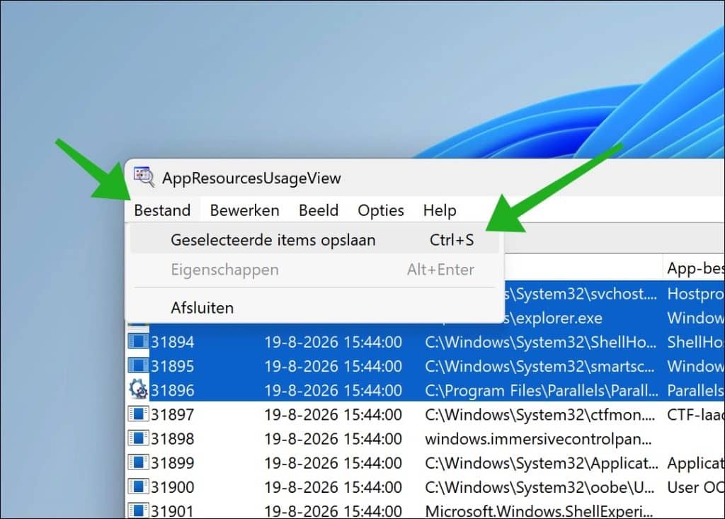
Task: Select record ID 31894
Action: 173,342
